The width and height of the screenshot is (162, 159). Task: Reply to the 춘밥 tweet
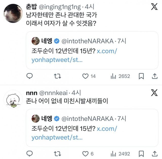[30, 76]
